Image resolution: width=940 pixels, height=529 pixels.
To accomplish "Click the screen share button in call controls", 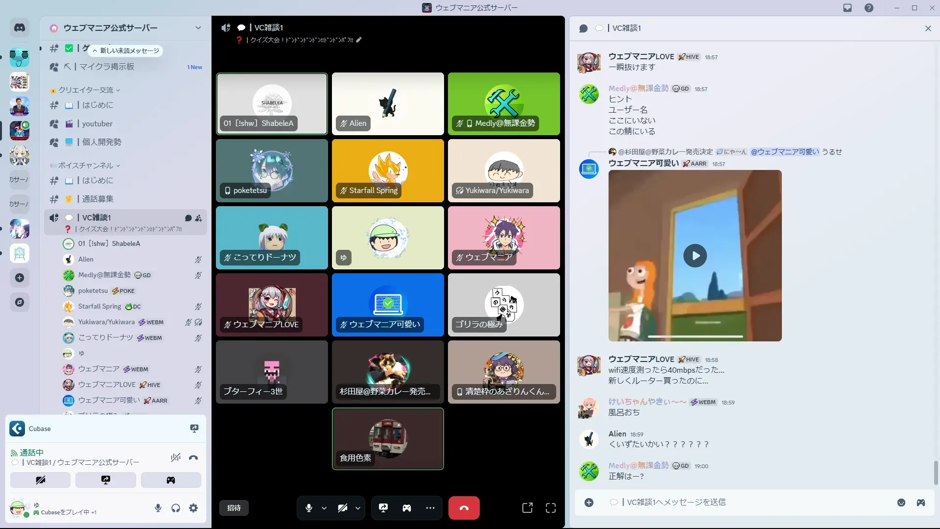I will click(x=383, y=508).
